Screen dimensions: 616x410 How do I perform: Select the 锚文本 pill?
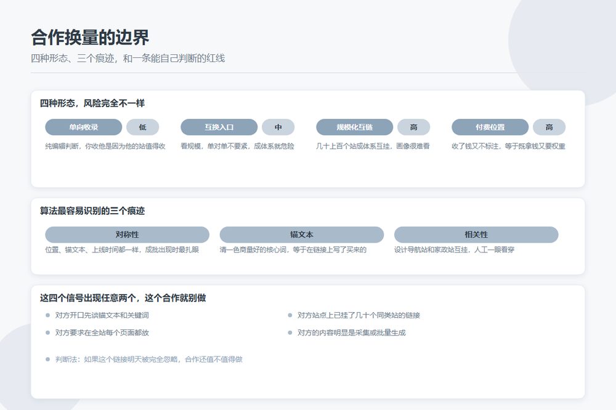(302, 235)
